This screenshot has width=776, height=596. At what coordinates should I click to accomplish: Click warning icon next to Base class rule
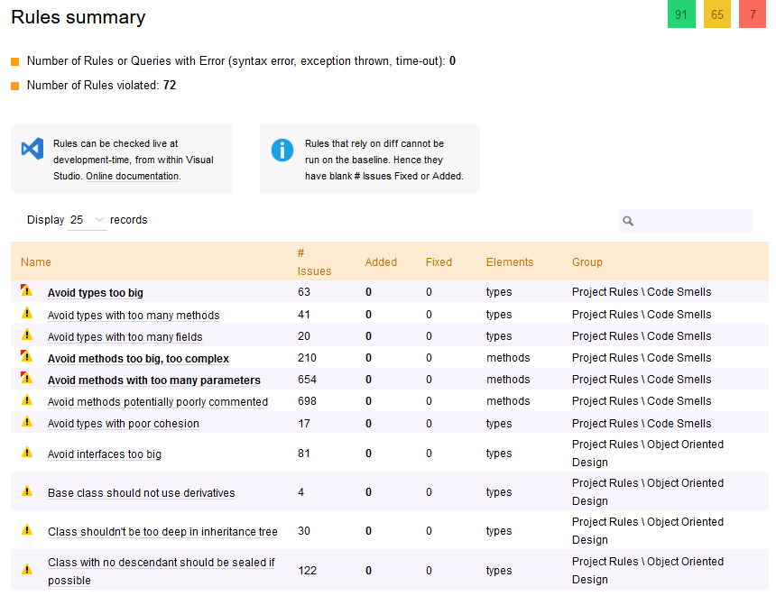[x=27, y=491]
